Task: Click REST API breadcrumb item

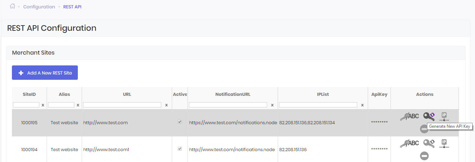Action: tap(72, 7)
